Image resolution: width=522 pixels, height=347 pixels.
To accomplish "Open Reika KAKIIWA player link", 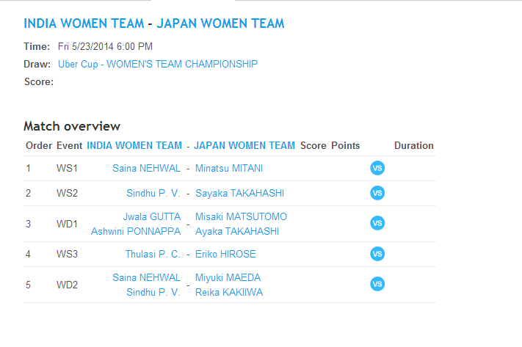I will click(x=229, y=292).
